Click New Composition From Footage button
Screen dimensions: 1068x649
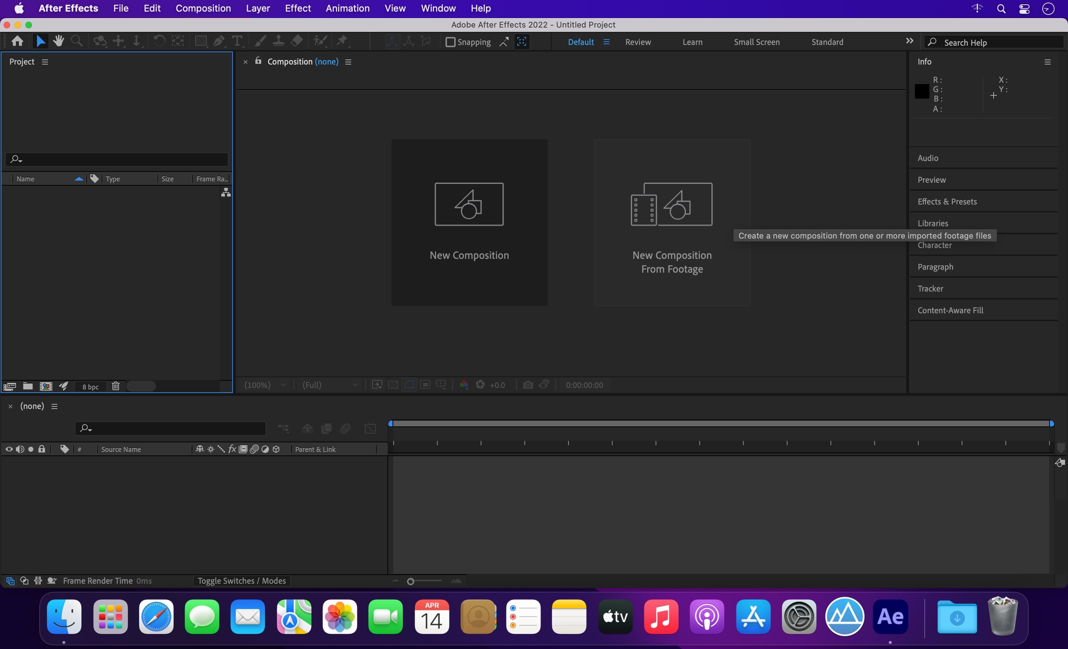pos(672,222)
